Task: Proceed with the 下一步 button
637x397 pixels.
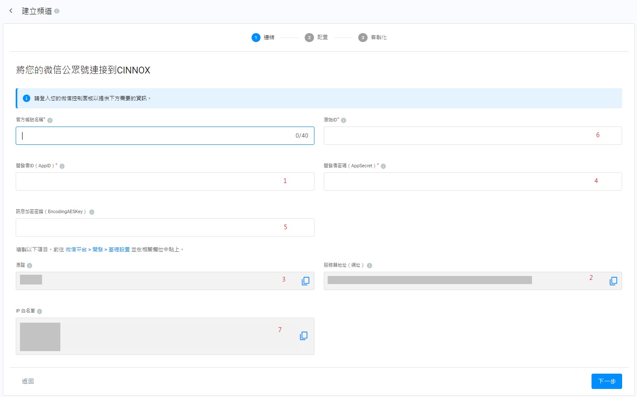Action: pos(607,381)
